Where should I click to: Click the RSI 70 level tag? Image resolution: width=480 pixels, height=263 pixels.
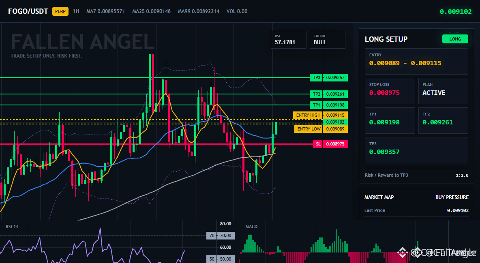[221, 235]
